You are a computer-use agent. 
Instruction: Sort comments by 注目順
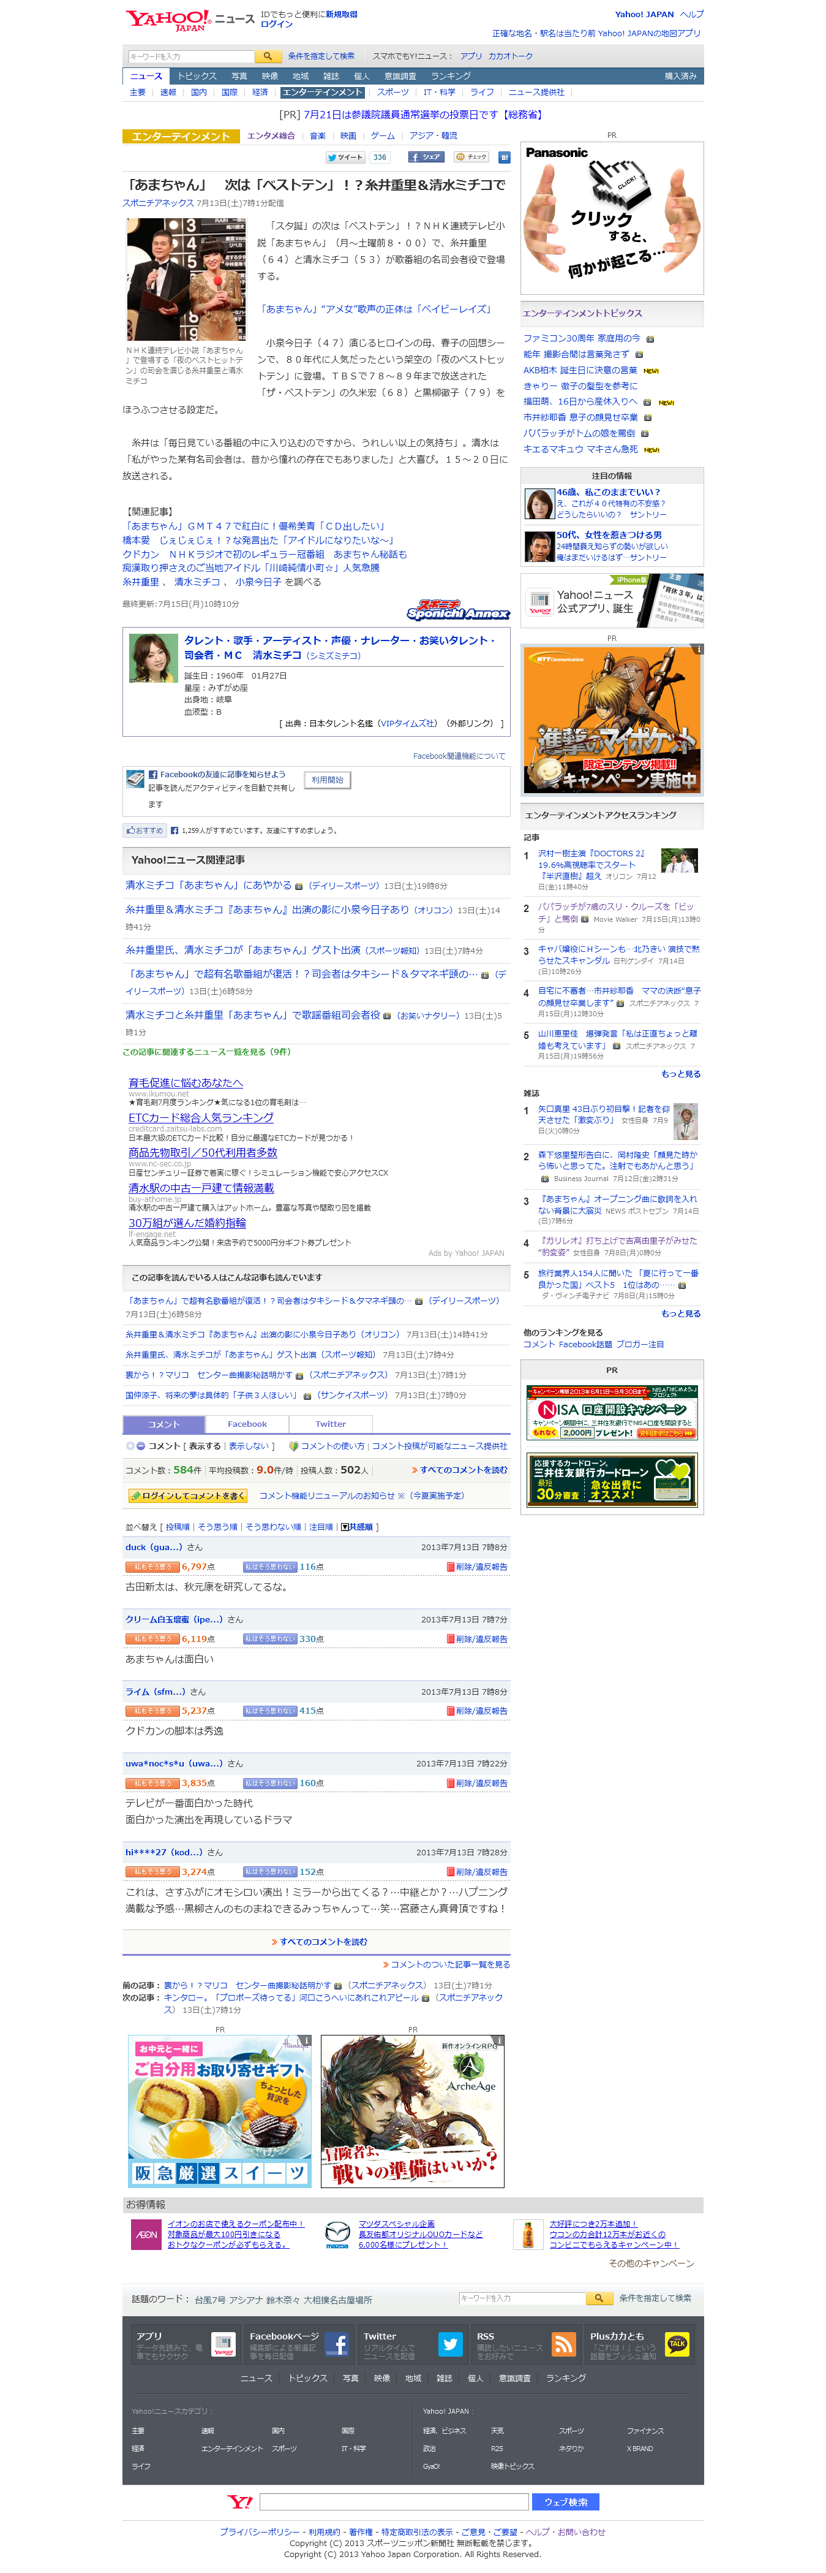pos(321,1526)
